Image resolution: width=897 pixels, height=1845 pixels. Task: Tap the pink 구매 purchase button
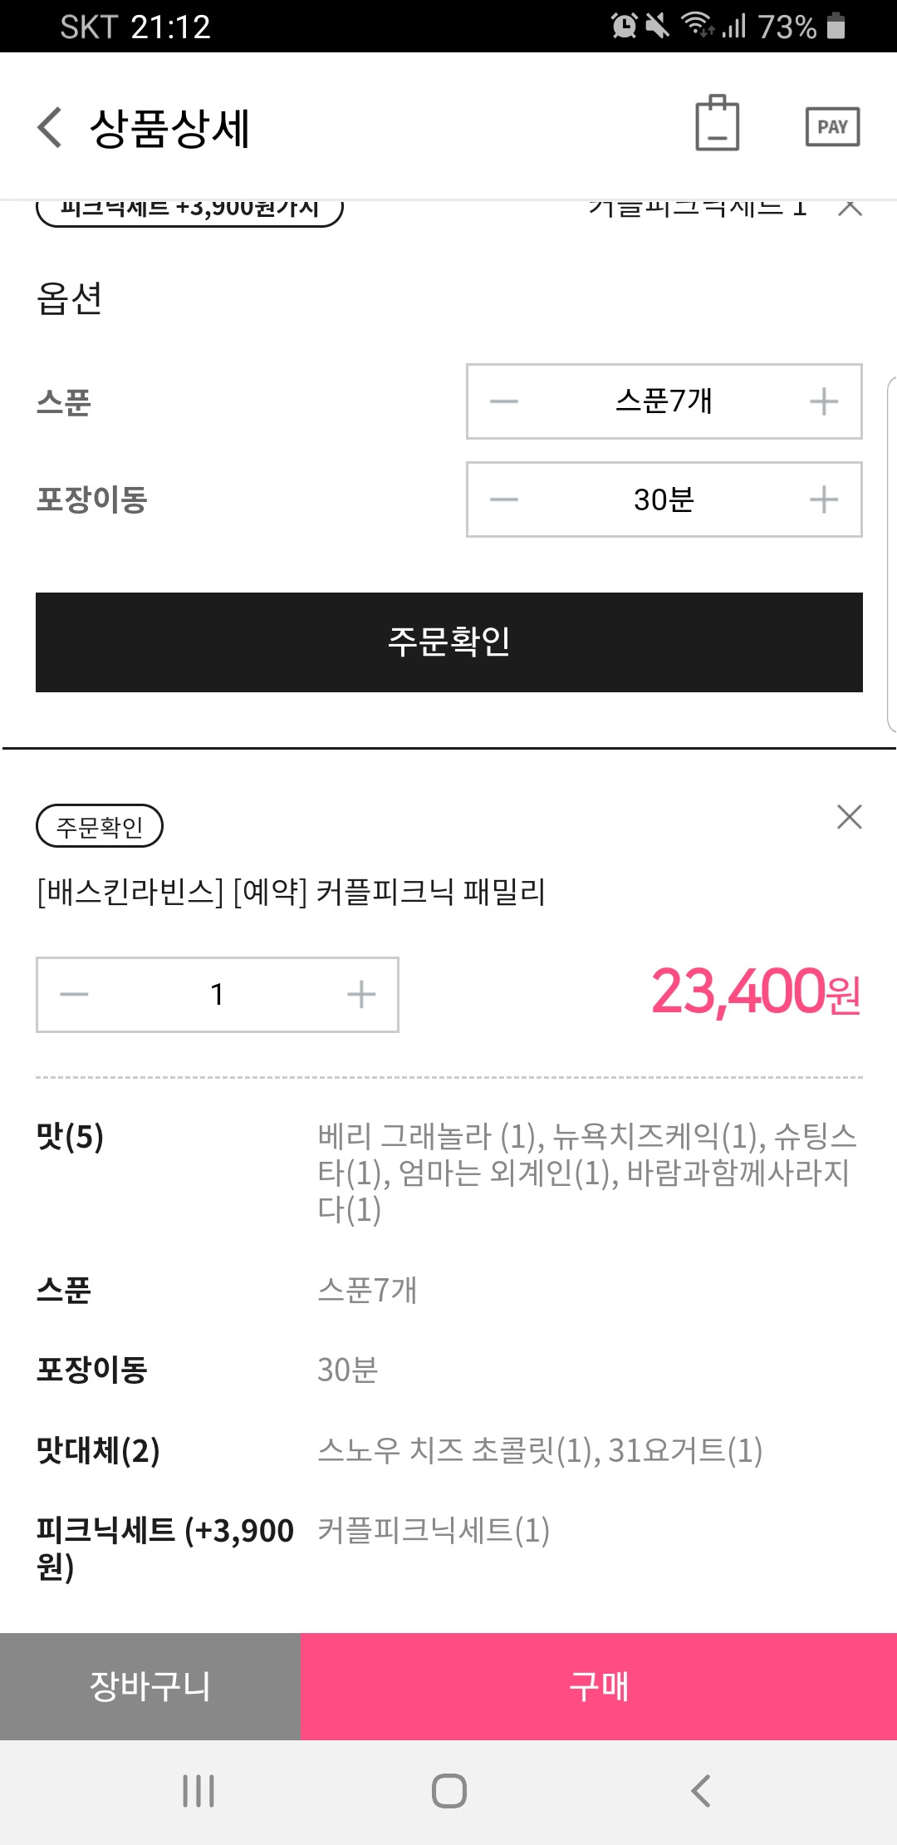(x=599, y=1686)
